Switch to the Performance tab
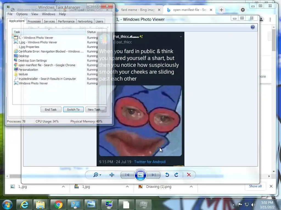 [x=66, y=21]
